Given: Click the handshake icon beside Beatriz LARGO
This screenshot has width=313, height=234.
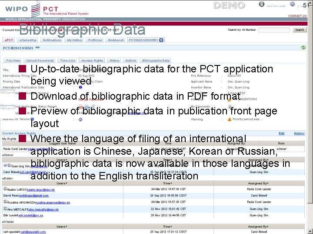Looking at the screenshot, I should 5,189.
